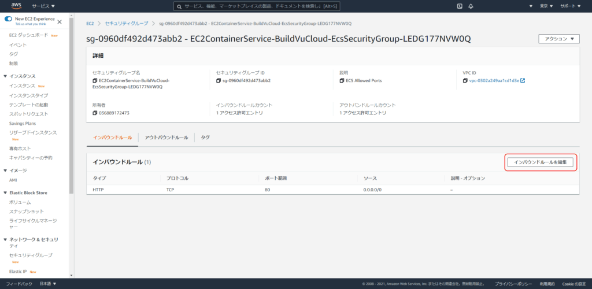Switch to the アウトバウンドルール tab

point(166,138)
